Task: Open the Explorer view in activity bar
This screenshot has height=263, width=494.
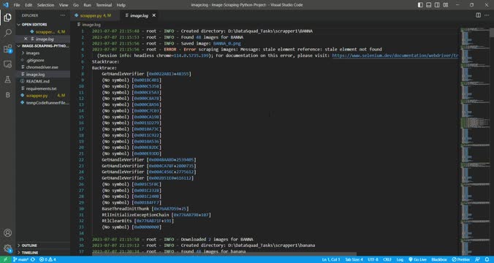Action: [x=7, y=18]
